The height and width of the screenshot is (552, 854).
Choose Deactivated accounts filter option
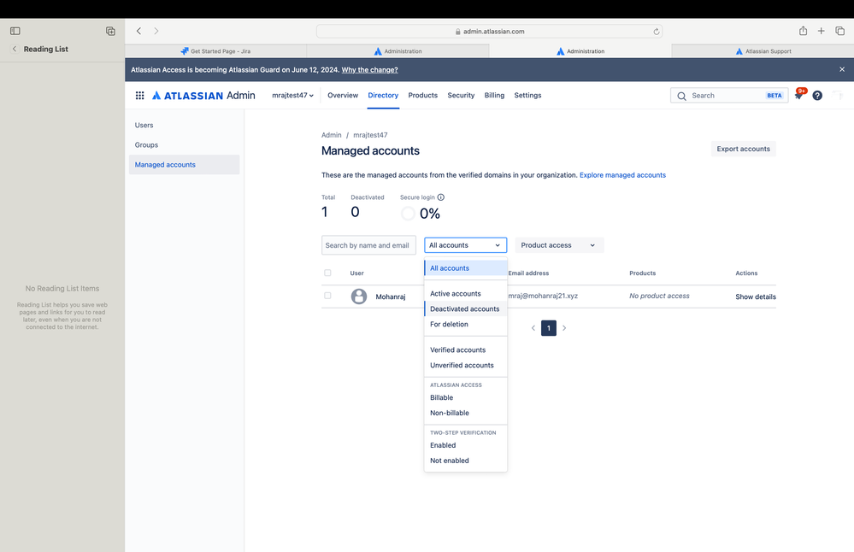466,308
